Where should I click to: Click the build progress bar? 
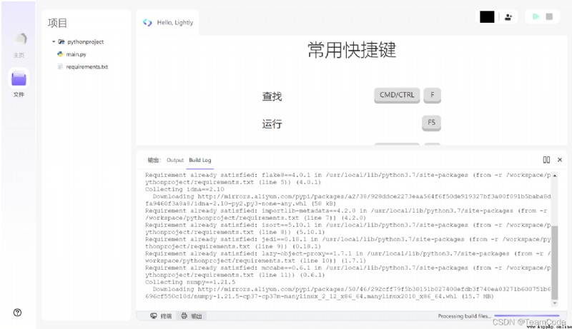[x=527, y=315]
